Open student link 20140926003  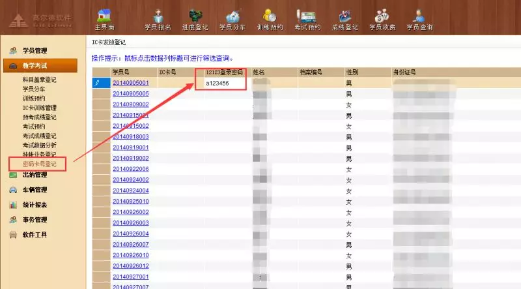point(131,222)
